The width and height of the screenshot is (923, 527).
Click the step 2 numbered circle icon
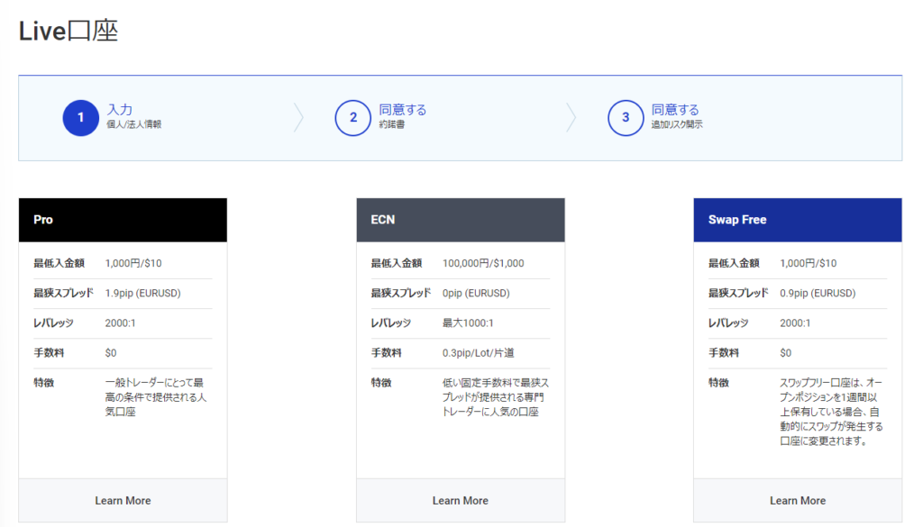pos(353,118)
